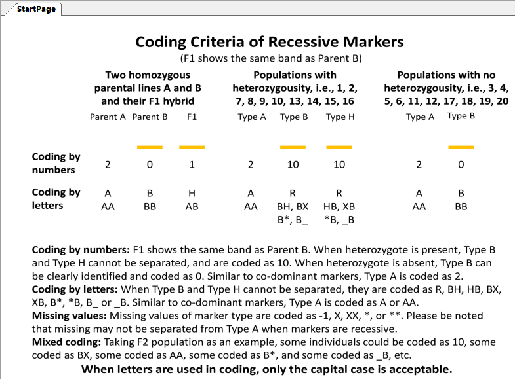Click the orange band at far right Type B

(461, 147)
